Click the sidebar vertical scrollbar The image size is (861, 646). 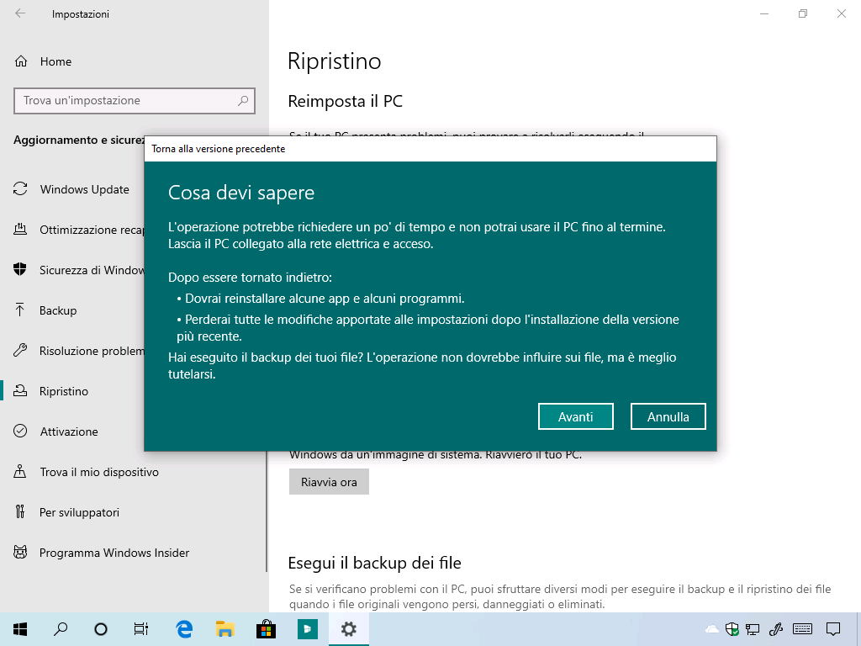pos(267,511)
